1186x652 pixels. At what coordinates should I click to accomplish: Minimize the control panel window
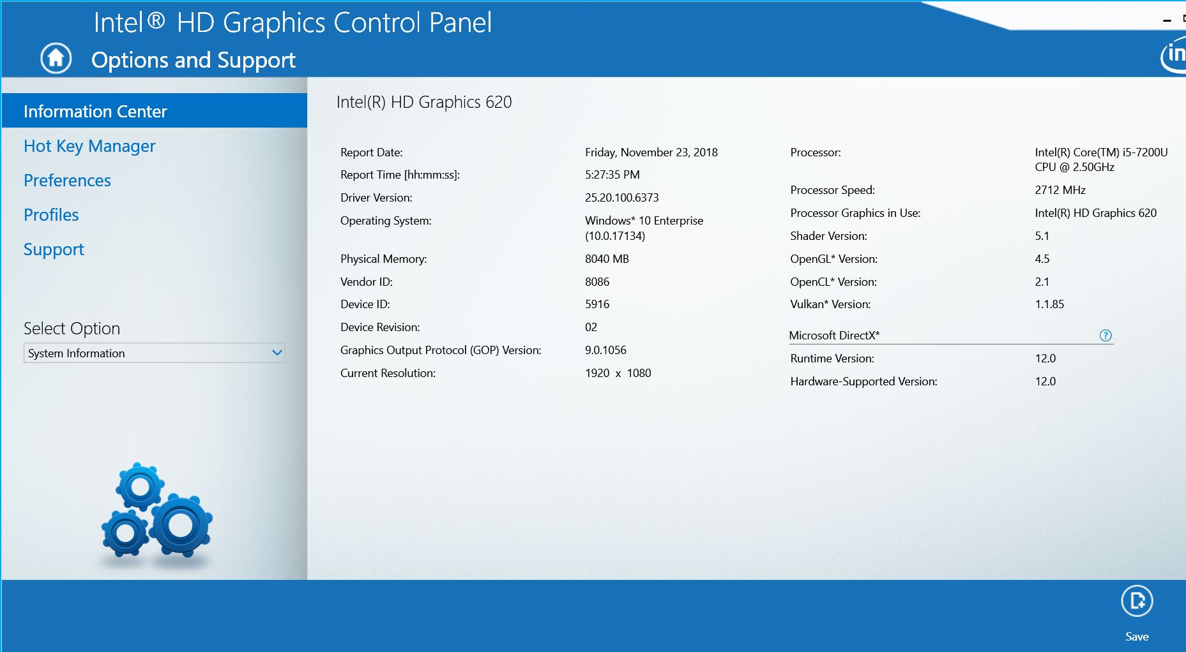pos(1167,21)
